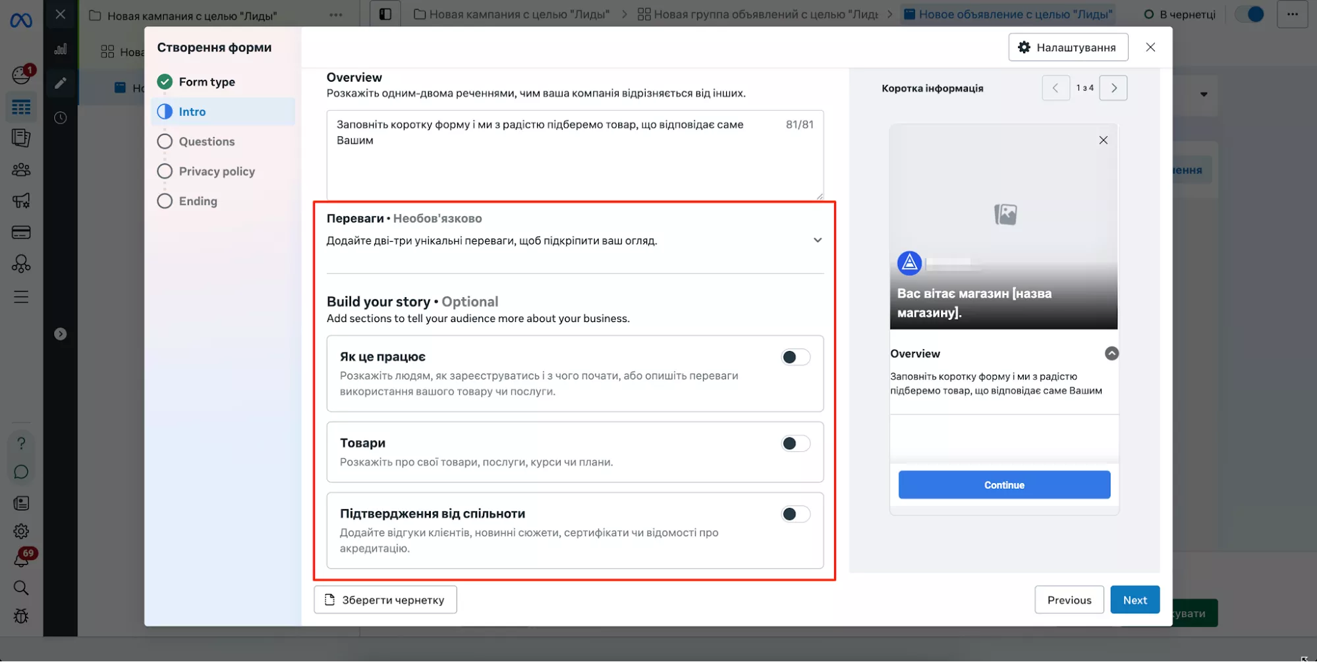Click the search magnifier icon in sidebar
Image resolution: width=1317 pixels, height=662 pixels.
21,588
